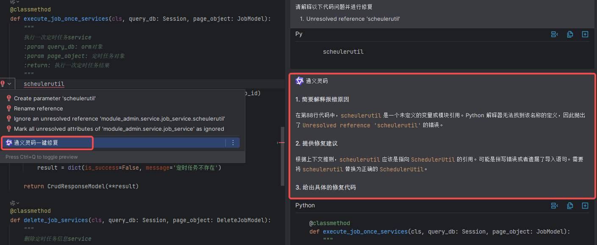Click heading '3. 给出具体的修复代码'

(x=325, y=187)
